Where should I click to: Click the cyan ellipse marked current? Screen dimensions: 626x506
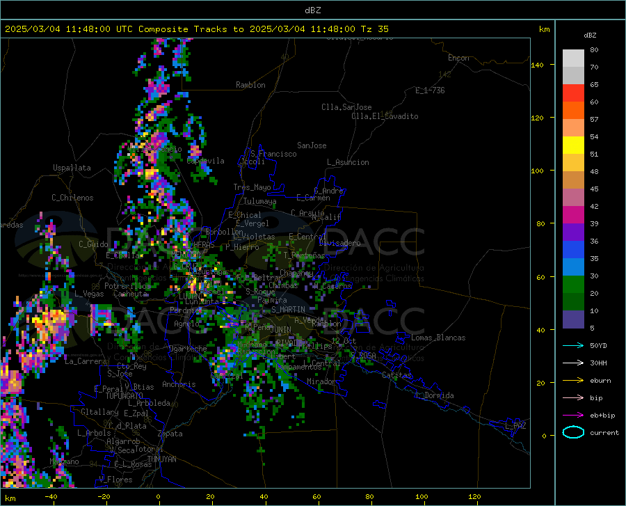tap(573, 432)
